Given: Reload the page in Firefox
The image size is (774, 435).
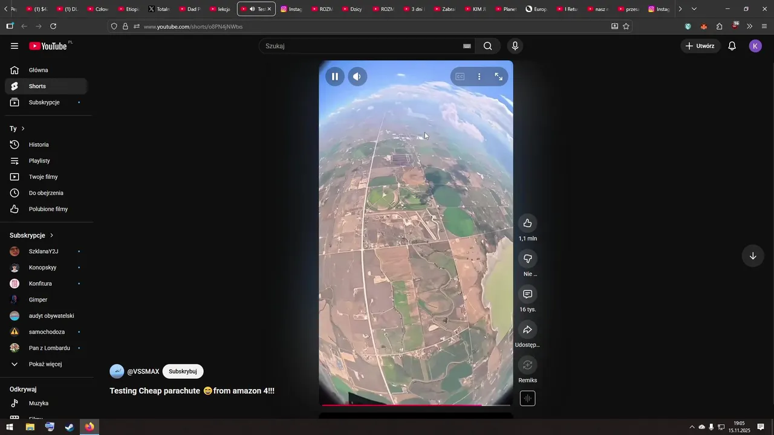Looking at the screenshot, I should [x=53, y=27].
